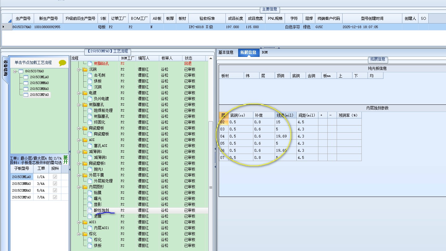Screen dimensions: 446x251
Task: Click the document icon beside 树脂钻孔
Action: point(90,63)
